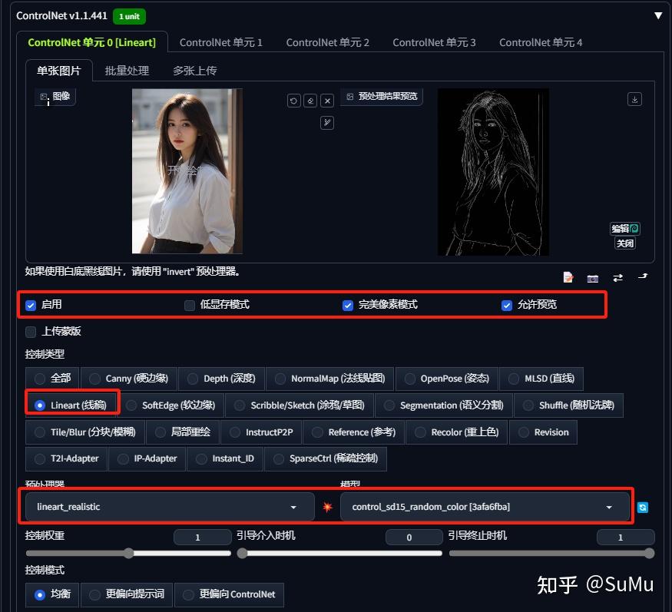672x612 pixels.
Task: Click the swap arrows icon below the preview
Action: [617, 278]
